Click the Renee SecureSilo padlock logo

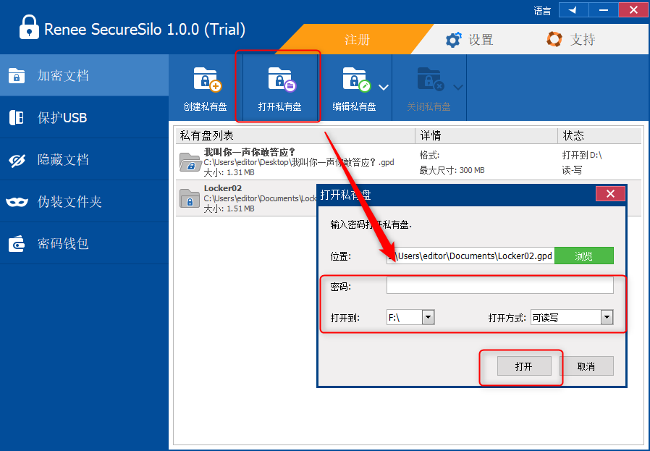pyautogui.click(x=29, y=28)
